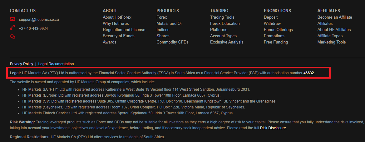Image resolution: width=365 pixels, height=142 pixels.
Task: Open the live chat bubble icon
Action: (12, 37)
